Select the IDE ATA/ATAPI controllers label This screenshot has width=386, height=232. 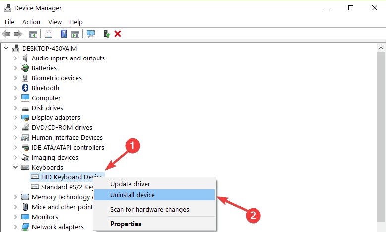[x=67, y=147]
